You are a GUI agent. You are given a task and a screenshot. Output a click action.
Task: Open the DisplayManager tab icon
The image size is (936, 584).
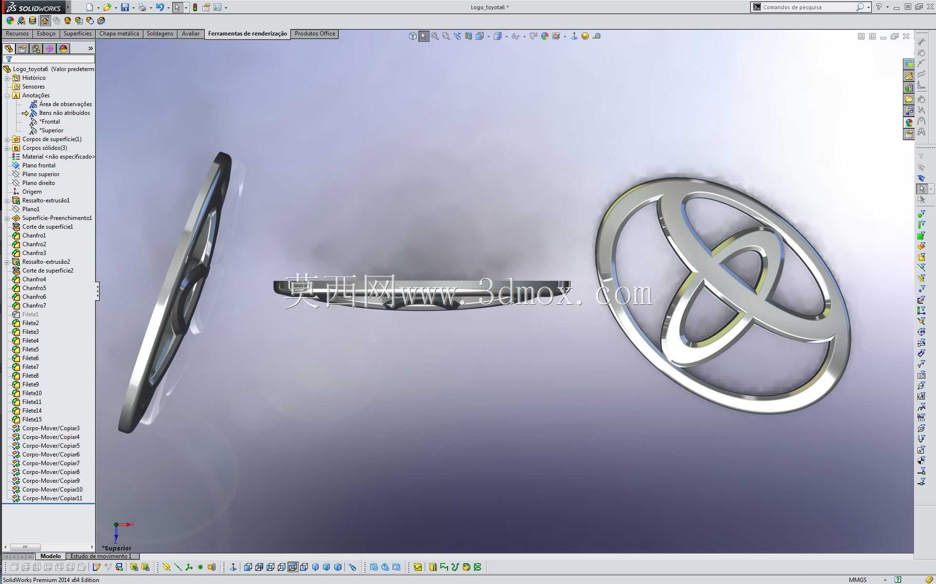click(63, 48)
